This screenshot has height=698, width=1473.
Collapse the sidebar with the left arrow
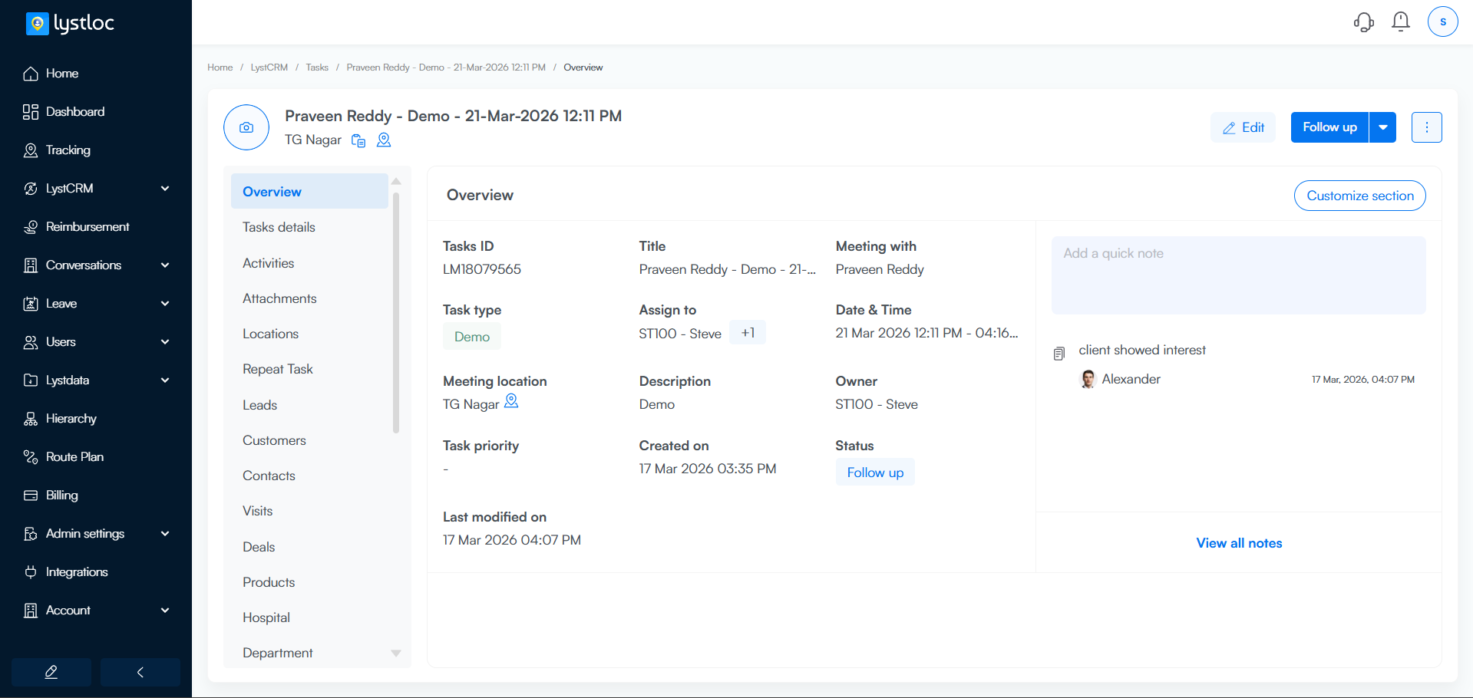tap(140, 672)
